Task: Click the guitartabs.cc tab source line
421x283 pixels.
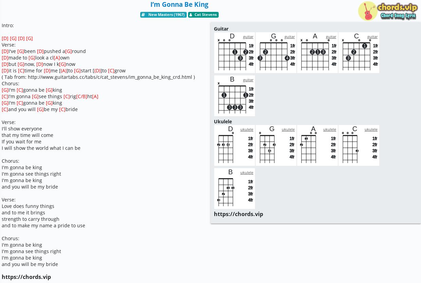Action: 98,77
